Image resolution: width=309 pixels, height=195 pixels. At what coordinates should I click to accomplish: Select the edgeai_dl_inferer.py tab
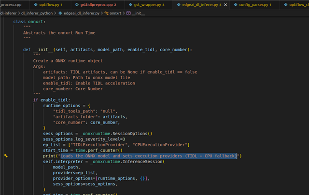[200, 4]
